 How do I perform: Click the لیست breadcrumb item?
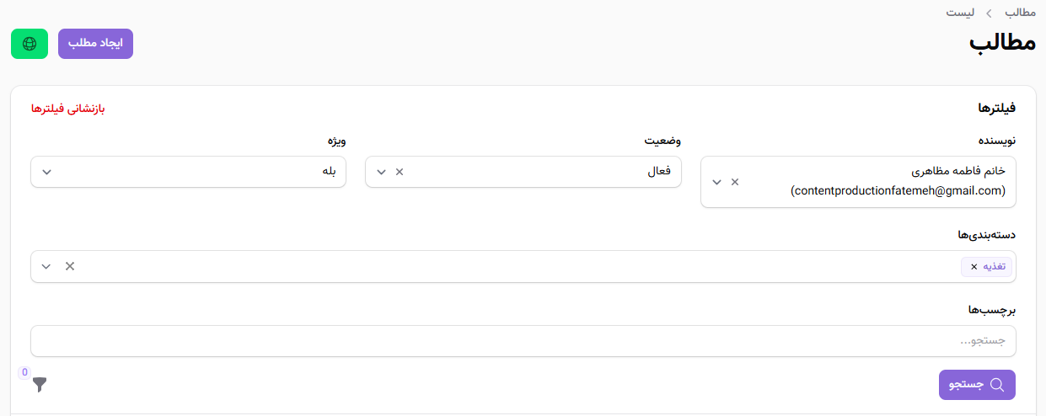point(959,13)
